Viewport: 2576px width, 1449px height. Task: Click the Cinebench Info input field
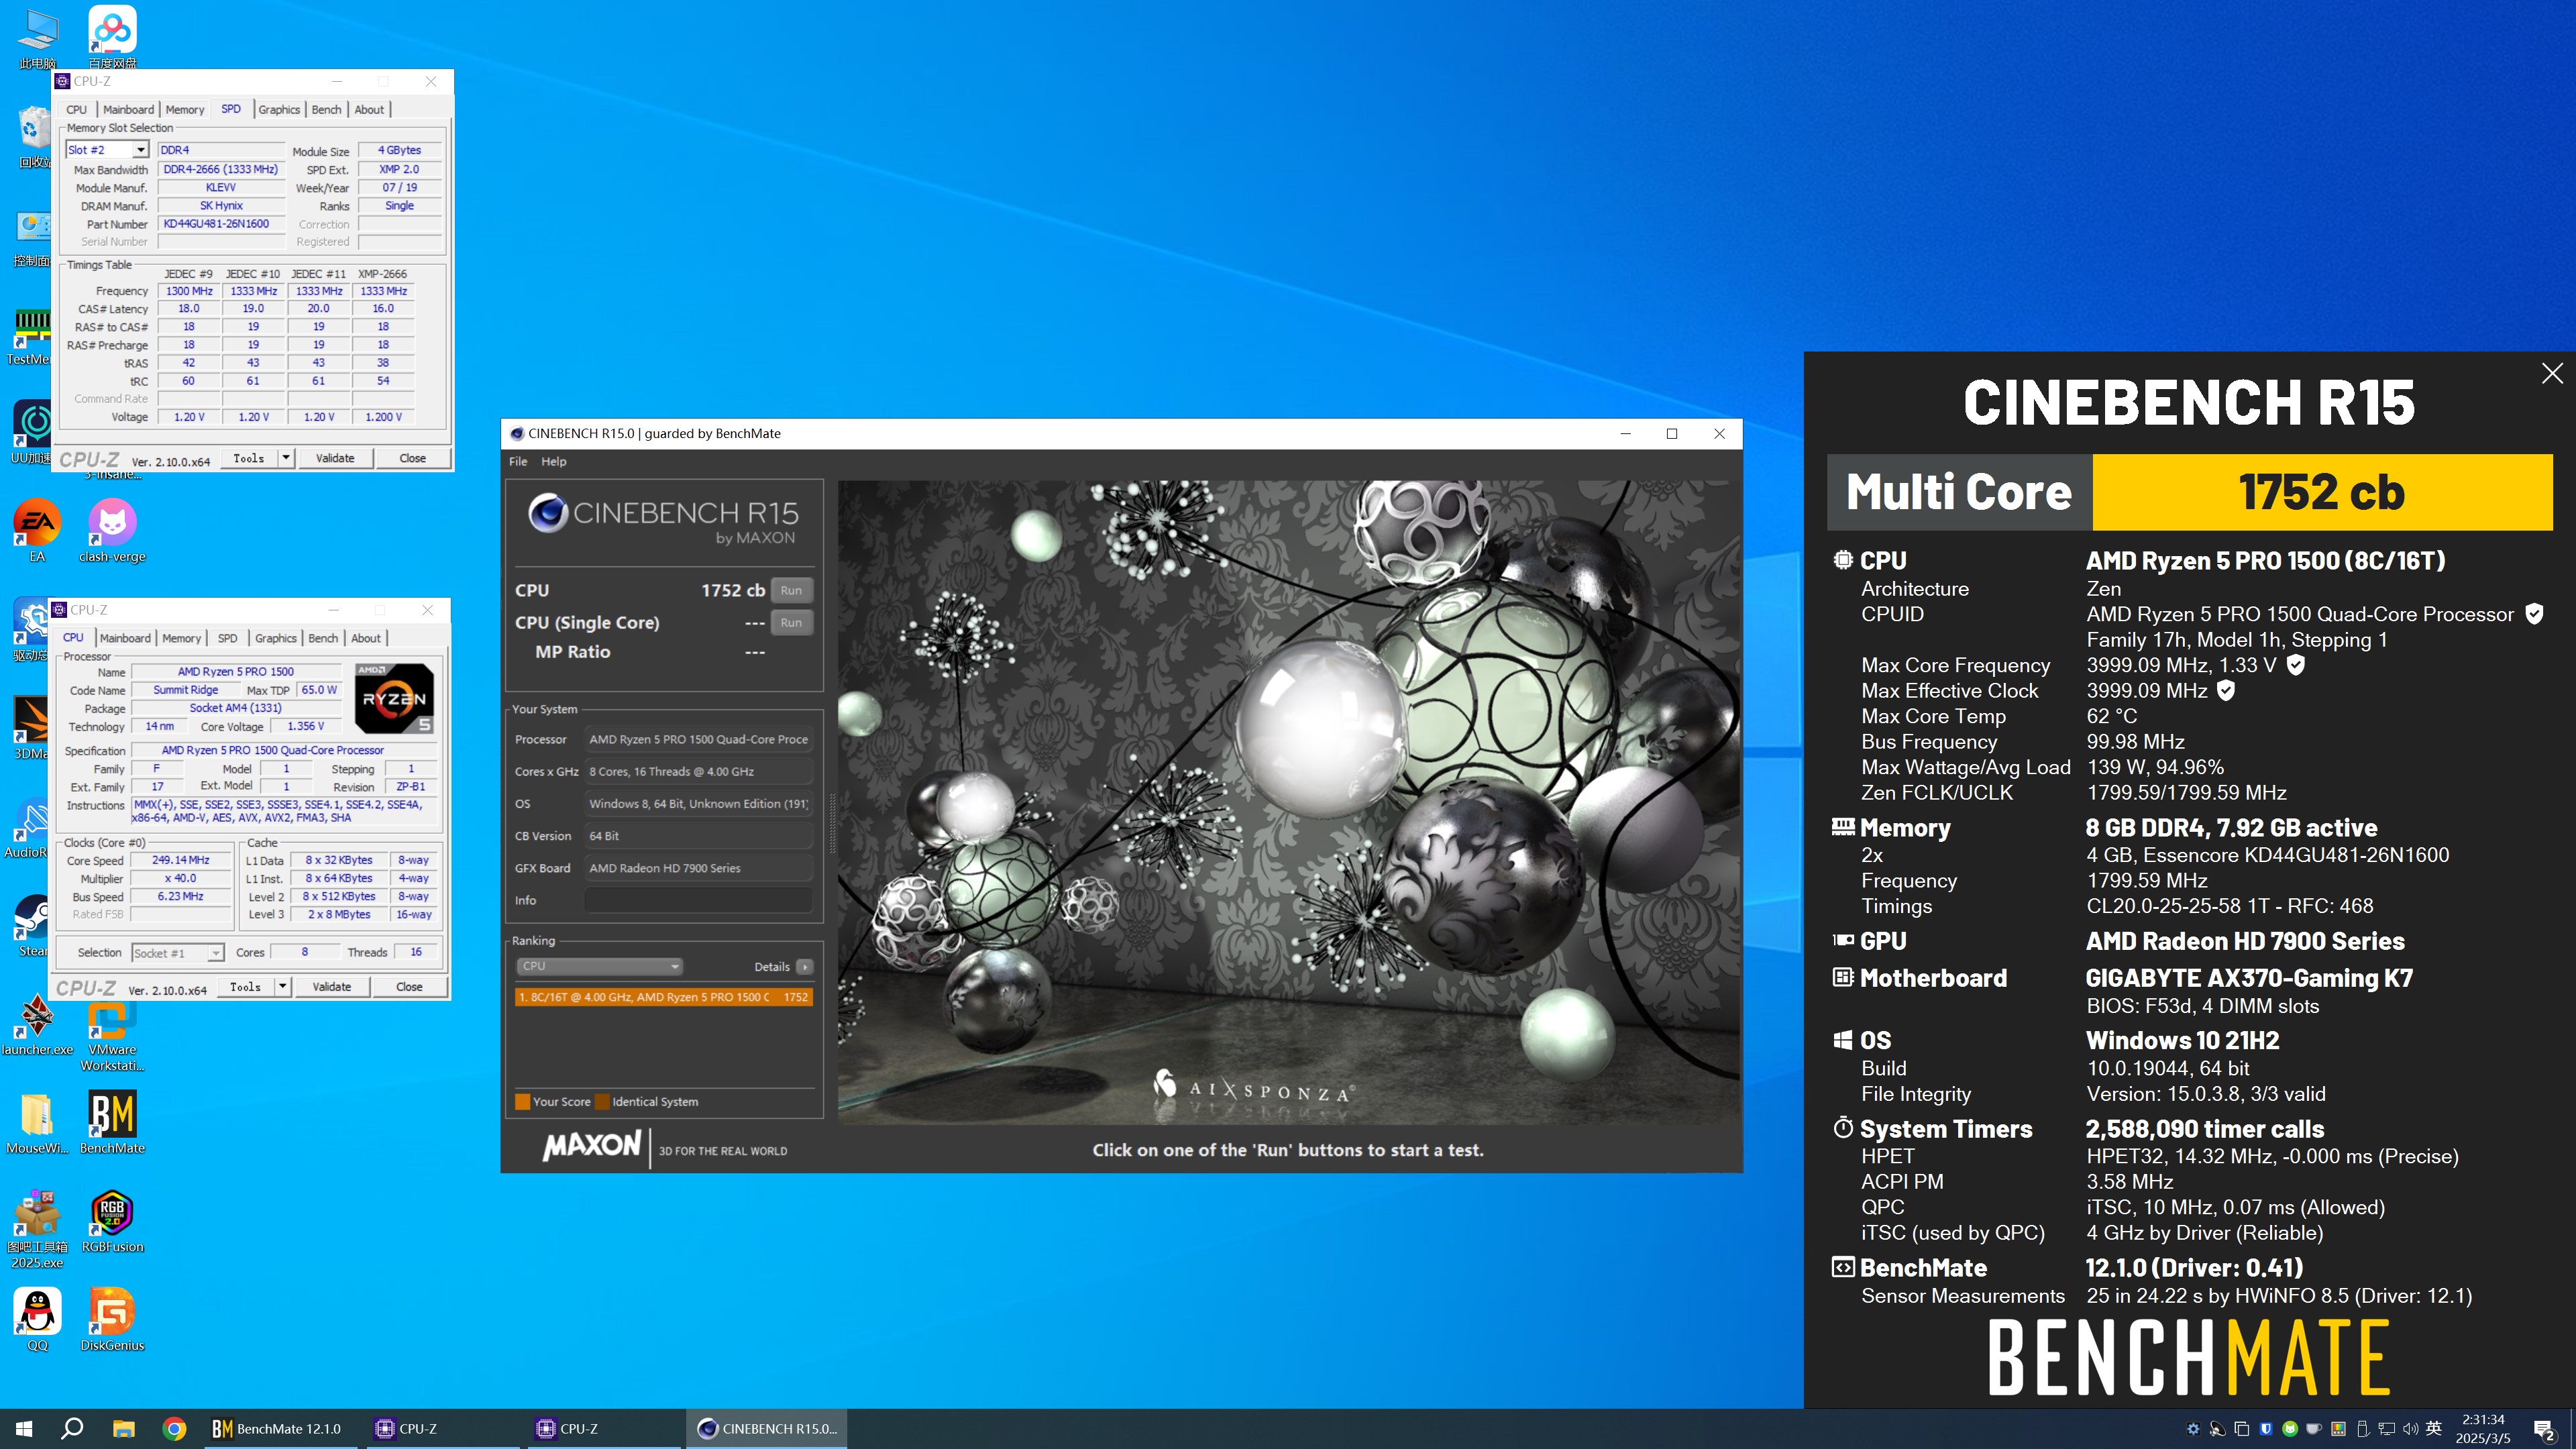[698, 900]
